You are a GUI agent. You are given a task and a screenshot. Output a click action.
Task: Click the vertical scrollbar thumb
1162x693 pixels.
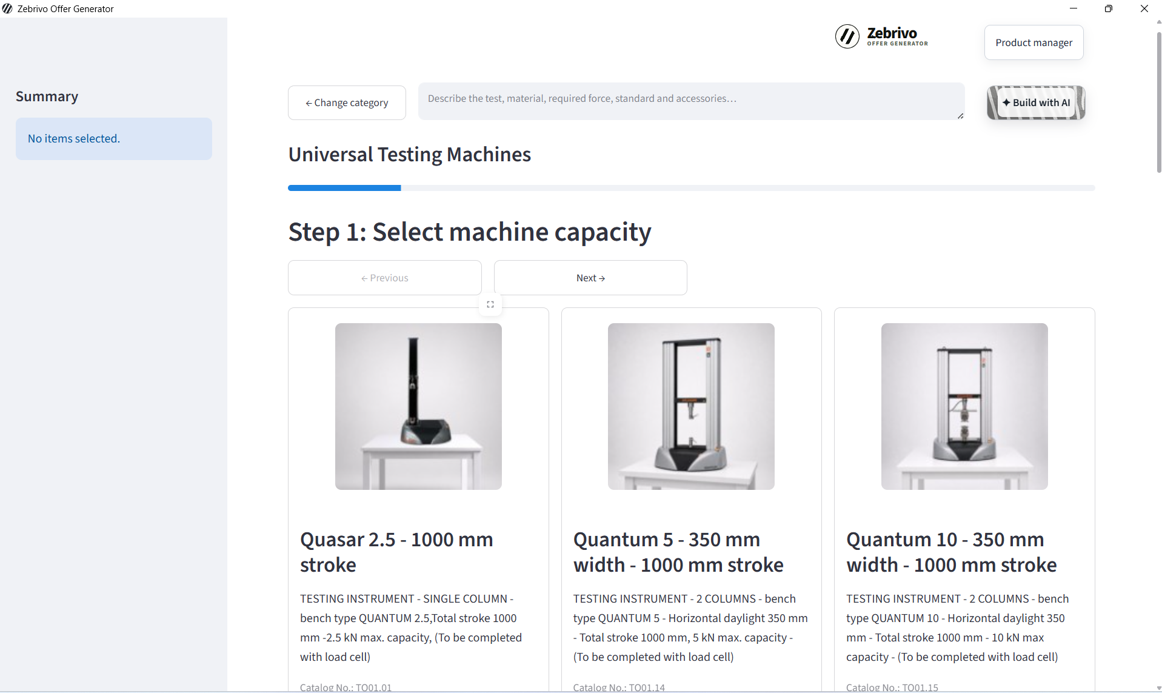[x=1158, y=103]
